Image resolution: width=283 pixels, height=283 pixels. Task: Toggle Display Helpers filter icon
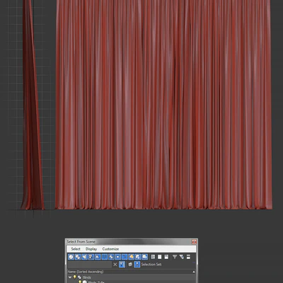click(x=98, y=257)
